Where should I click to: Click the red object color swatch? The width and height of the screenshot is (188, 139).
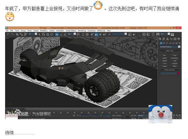tap(179, 73)
